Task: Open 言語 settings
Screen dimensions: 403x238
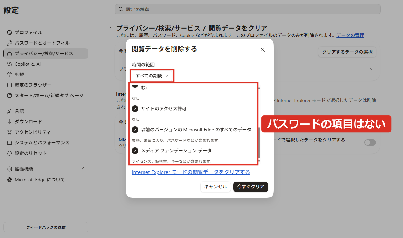Action: 46,111
